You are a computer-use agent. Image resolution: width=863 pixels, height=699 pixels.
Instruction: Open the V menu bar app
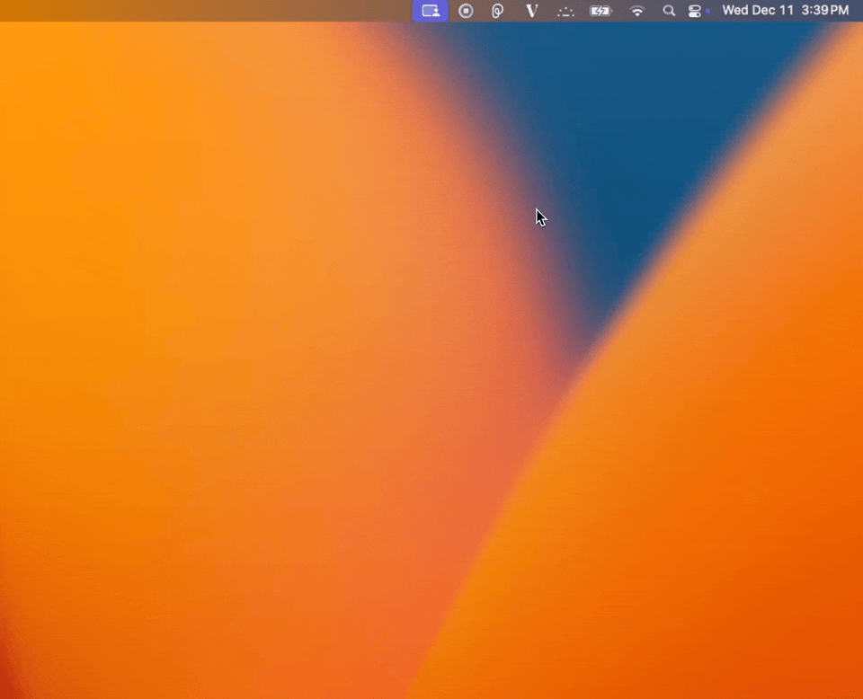531,11
